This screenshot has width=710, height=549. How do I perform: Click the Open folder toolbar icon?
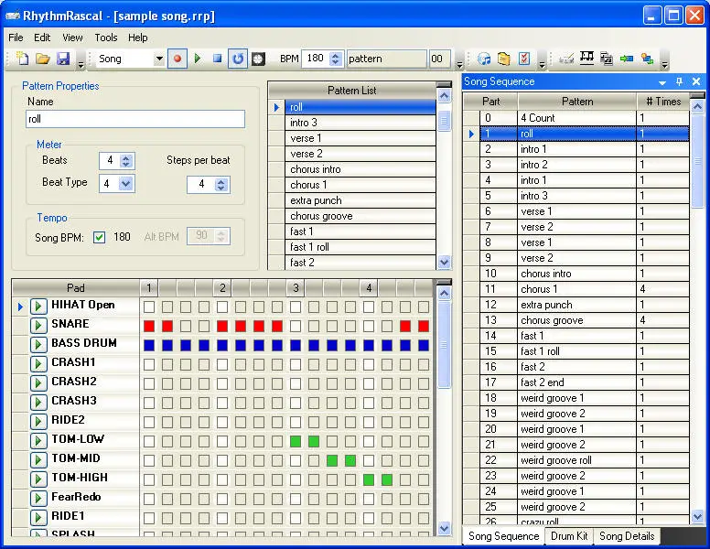[x=43, y=59]
